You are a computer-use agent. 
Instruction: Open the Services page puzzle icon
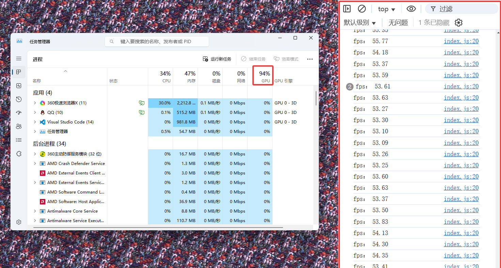(x=19, y=154)
